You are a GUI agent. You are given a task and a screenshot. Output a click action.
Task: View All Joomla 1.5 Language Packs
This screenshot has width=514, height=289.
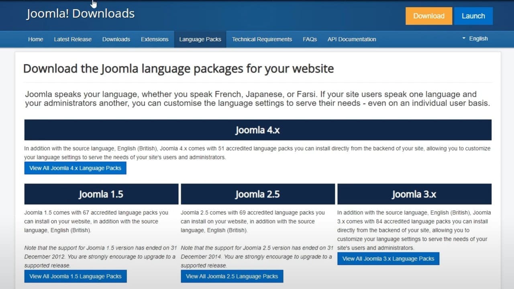tap(75, 276)
